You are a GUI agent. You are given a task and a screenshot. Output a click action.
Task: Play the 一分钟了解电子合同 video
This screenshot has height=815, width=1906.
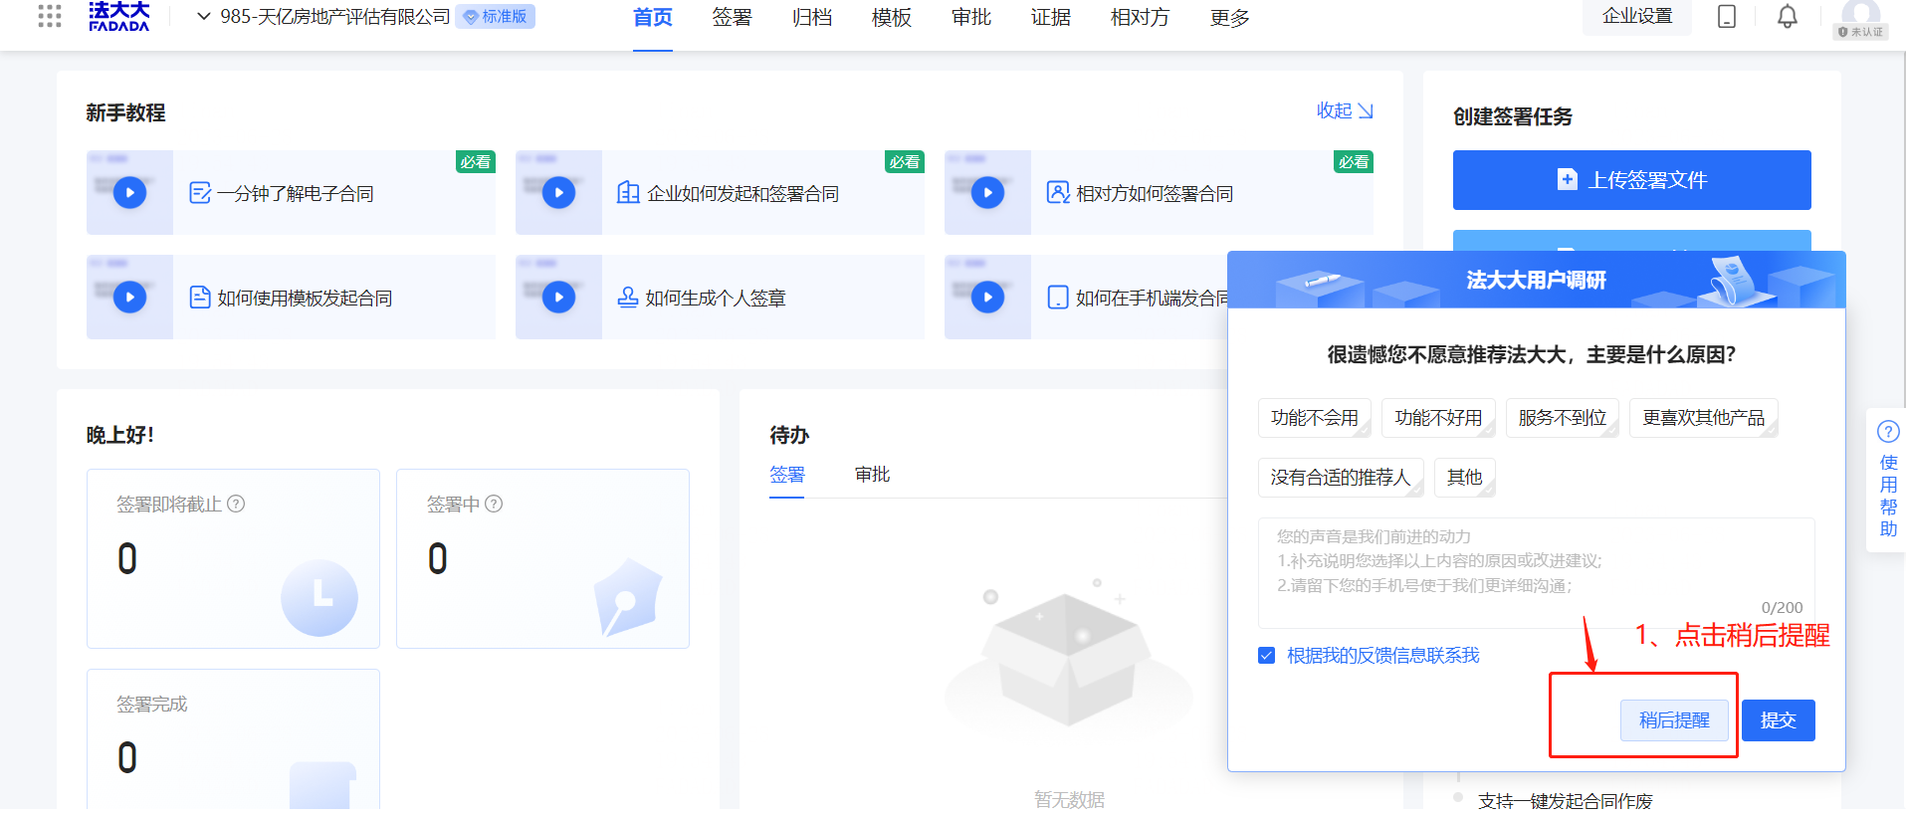[x=129, y=192]
